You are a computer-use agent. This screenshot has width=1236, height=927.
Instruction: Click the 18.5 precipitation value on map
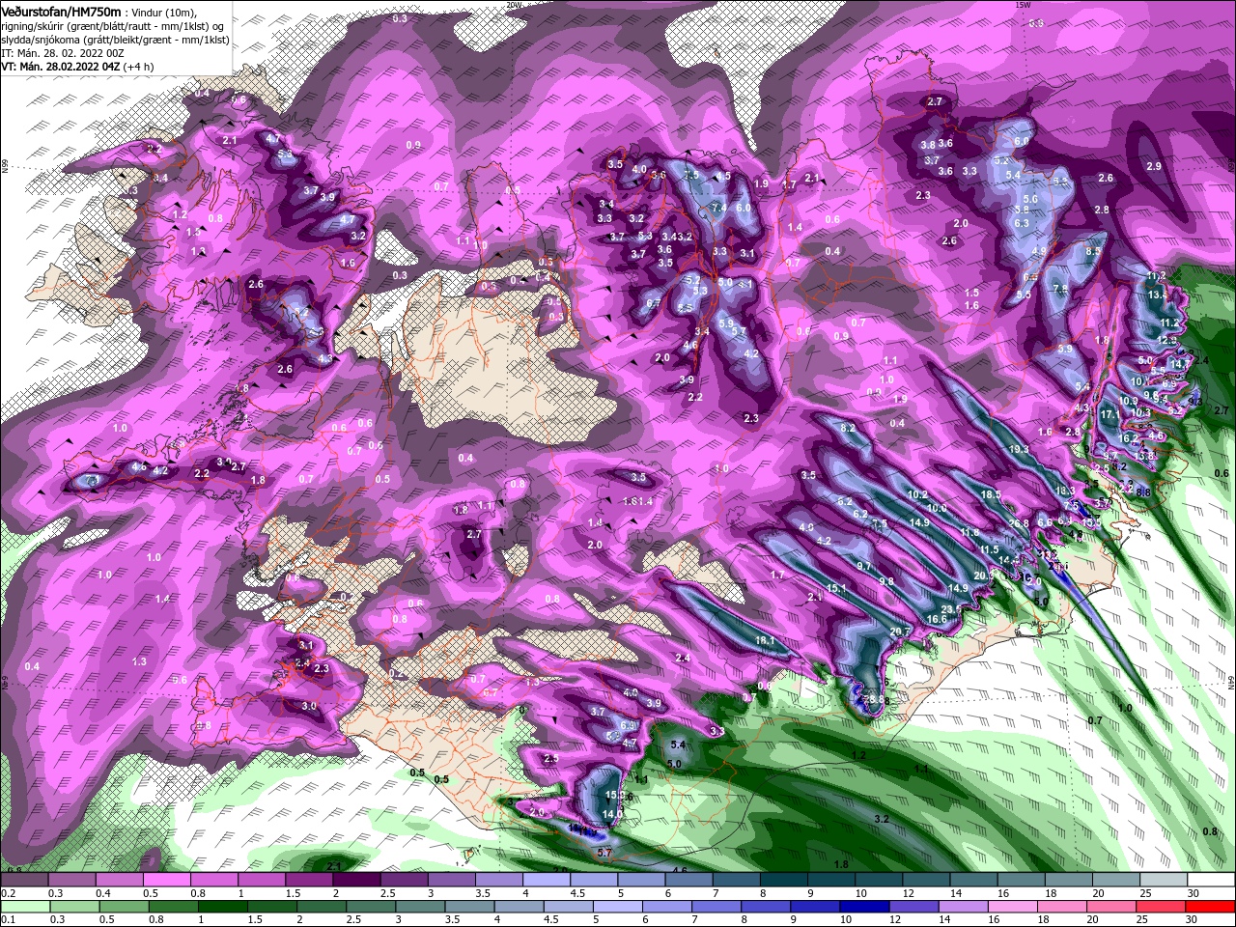[991, 494]
